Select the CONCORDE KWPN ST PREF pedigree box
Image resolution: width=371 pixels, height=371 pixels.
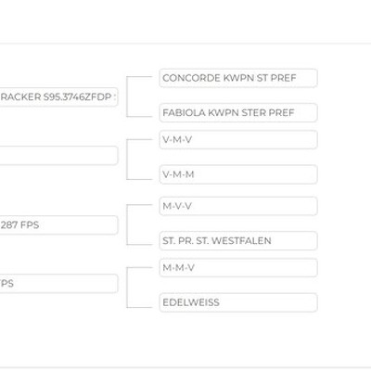[238, 78]
